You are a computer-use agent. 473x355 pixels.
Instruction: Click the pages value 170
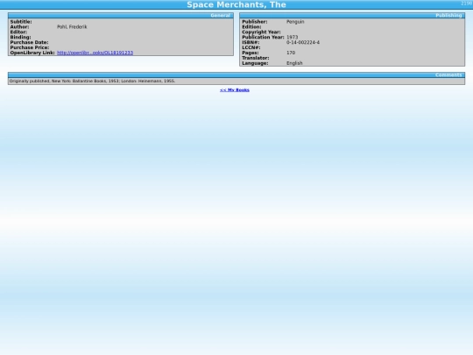(x=291, y=53)
